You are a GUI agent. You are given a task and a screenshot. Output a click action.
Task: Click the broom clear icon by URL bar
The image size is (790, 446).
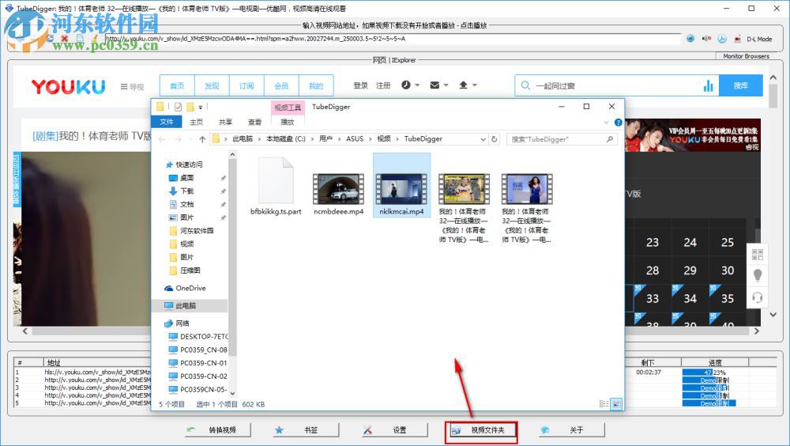pyautogui.click(x=94, y=39)
